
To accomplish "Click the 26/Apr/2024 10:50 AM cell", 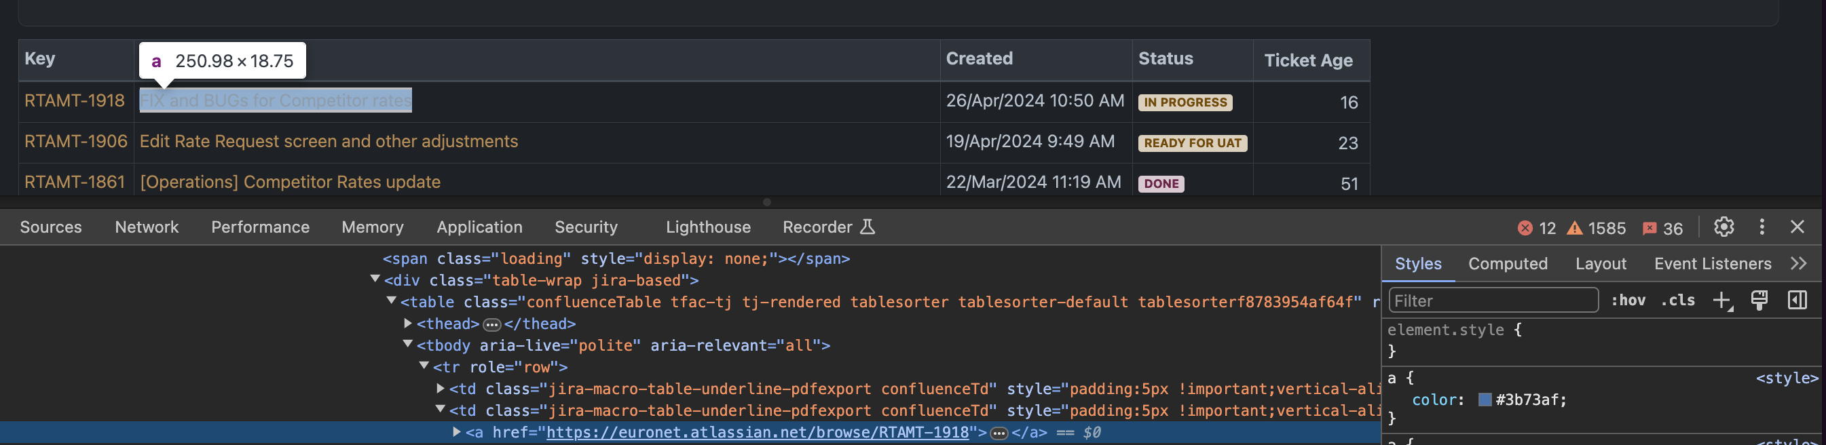I will pyautogui.click(x=1035, y=100).
